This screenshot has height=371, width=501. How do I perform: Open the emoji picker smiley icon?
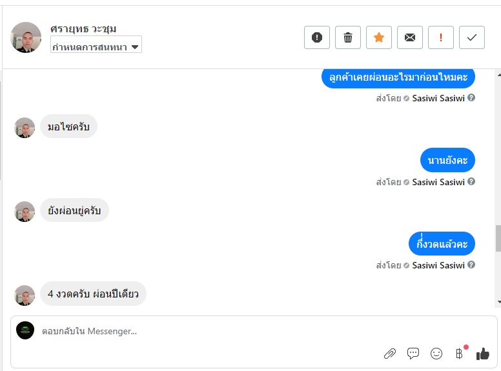coord(436,354)
